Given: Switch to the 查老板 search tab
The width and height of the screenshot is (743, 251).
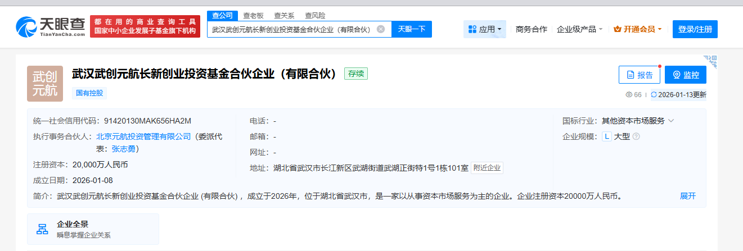Looking at the screenshot, I should point(253,16).
